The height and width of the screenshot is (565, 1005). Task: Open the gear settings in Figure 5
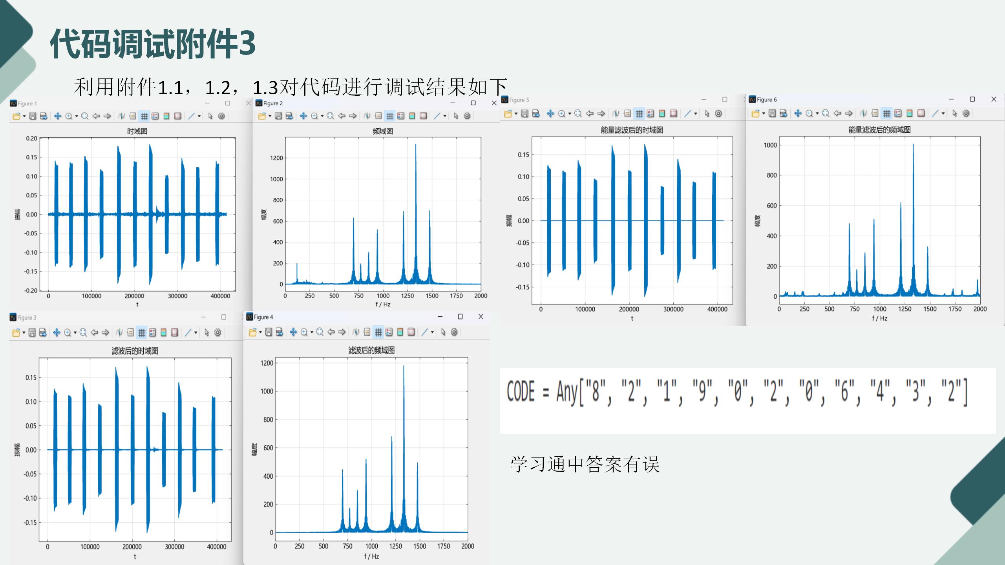[718, 114]
